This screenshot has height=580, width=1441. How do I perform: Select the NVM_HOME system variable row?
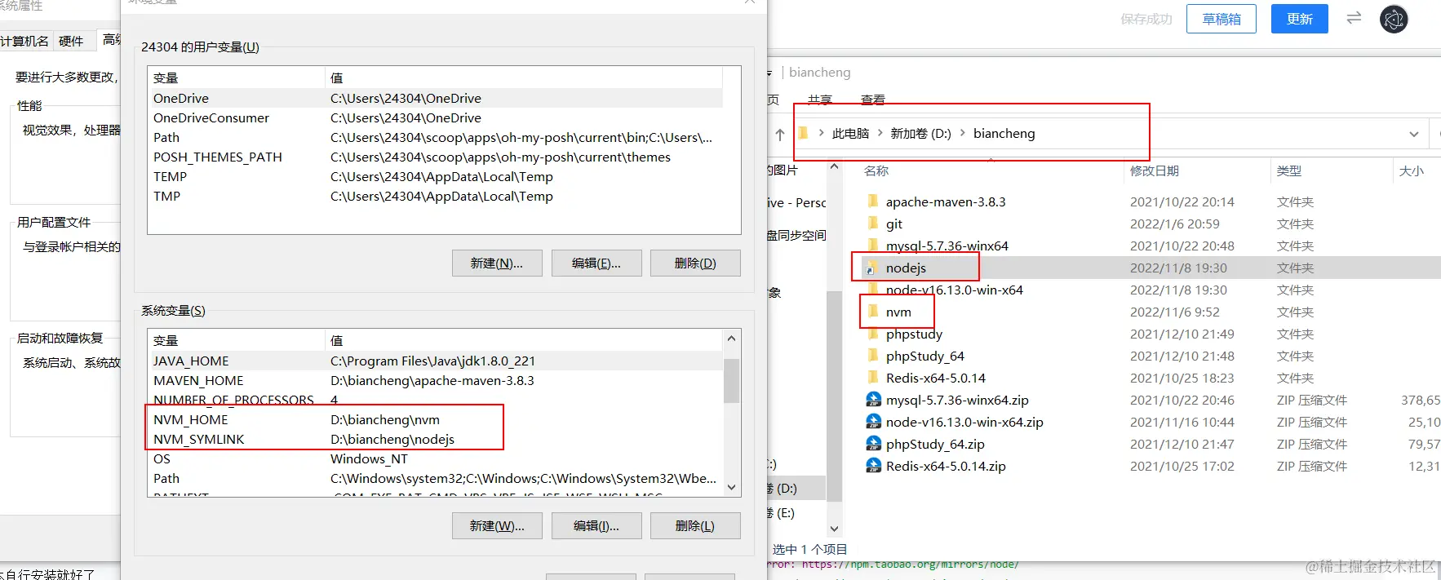point(437,419)
